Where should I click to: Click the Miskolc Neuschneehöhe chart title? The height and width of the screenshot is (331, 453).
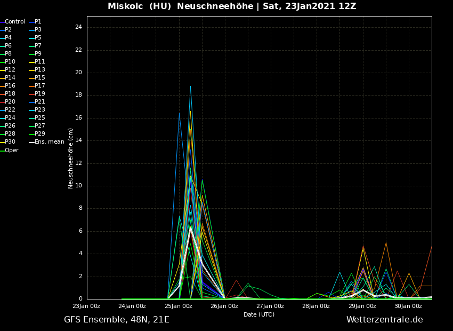tap(232, 6)
